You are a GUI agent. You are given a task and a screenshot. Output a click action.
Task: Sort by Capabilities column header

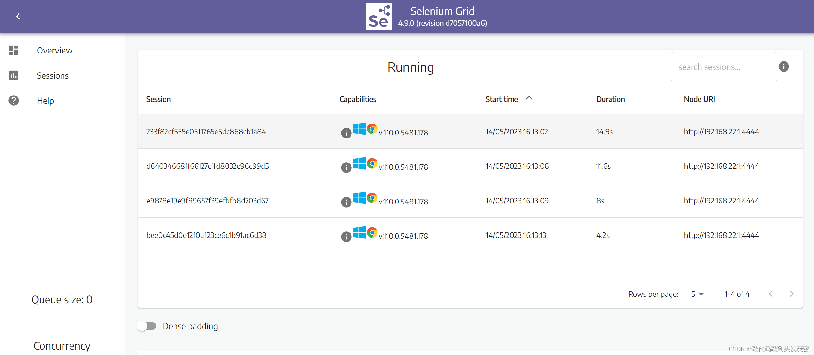[358, 99]
